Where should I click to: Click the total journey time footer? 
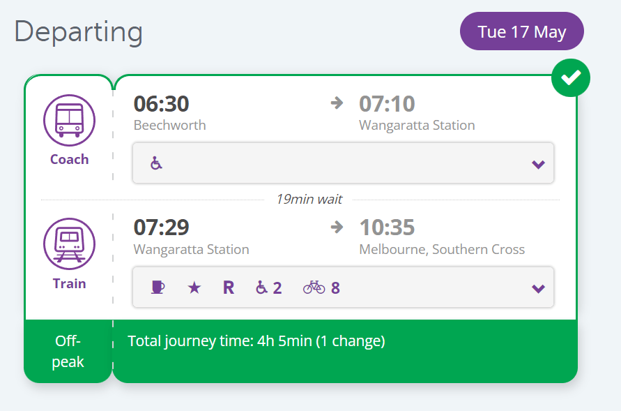[x=256, y=341]
